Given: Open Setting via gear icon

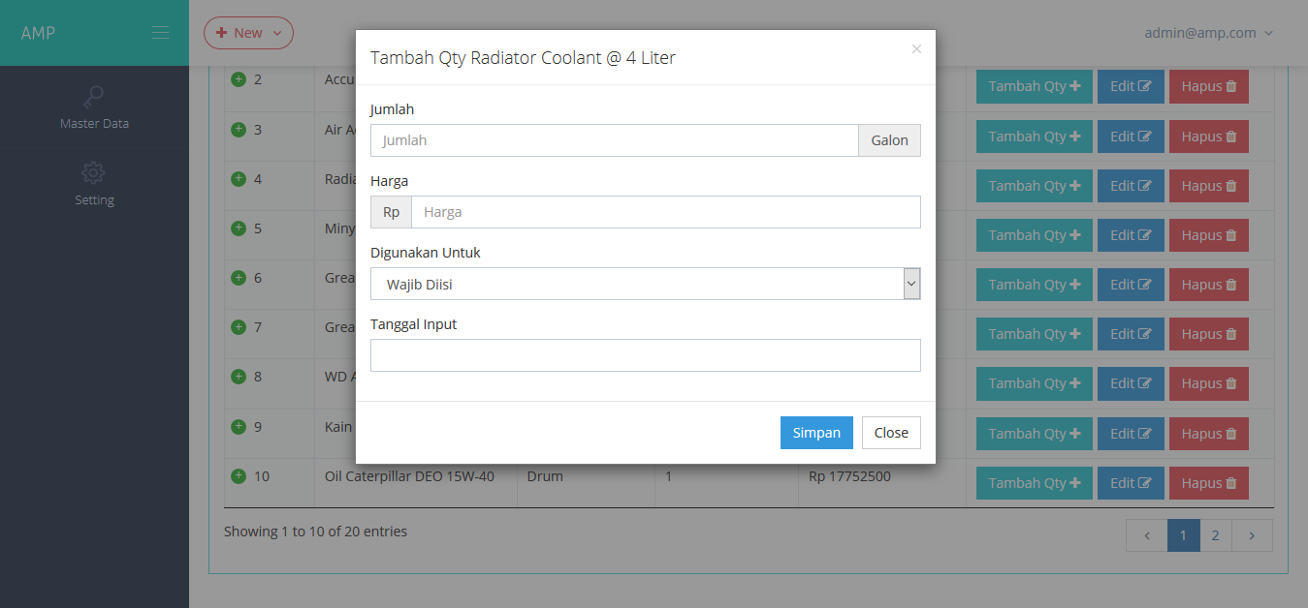Looking at the screenshot, I should pos(94,173).
